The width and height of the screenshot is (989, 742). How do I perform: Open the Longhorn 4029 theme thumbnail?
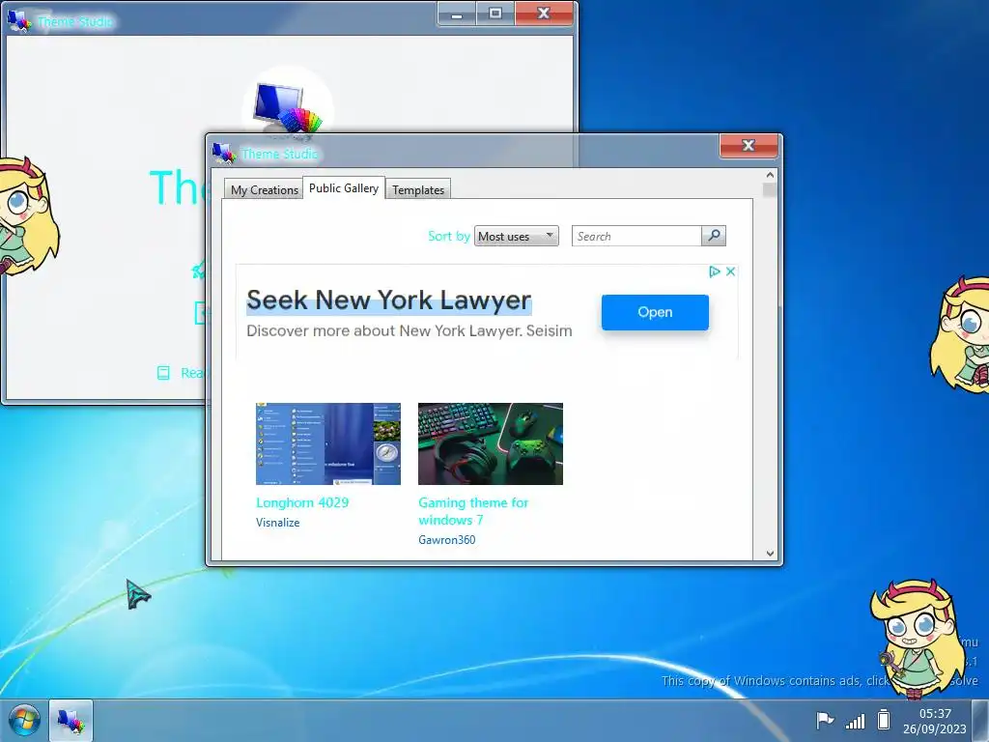pos(328,443)
